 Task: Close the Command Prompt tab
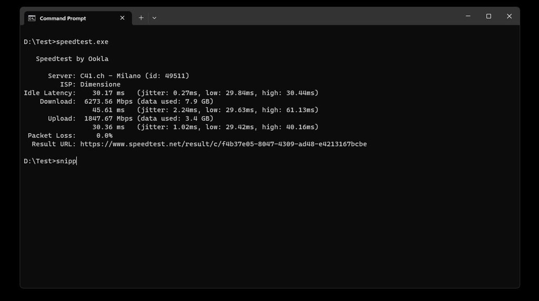point(122,18)
